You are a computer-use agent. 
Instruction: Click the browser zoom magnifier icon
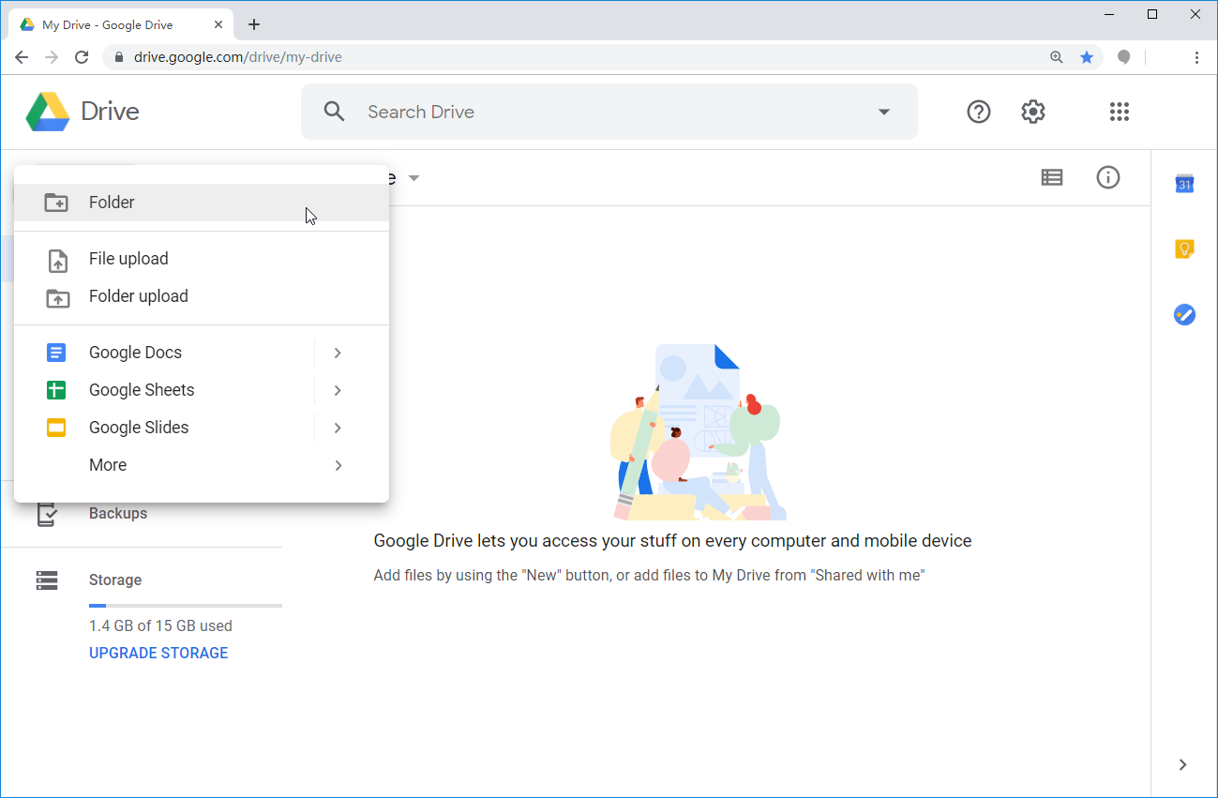pos(1057,57)
